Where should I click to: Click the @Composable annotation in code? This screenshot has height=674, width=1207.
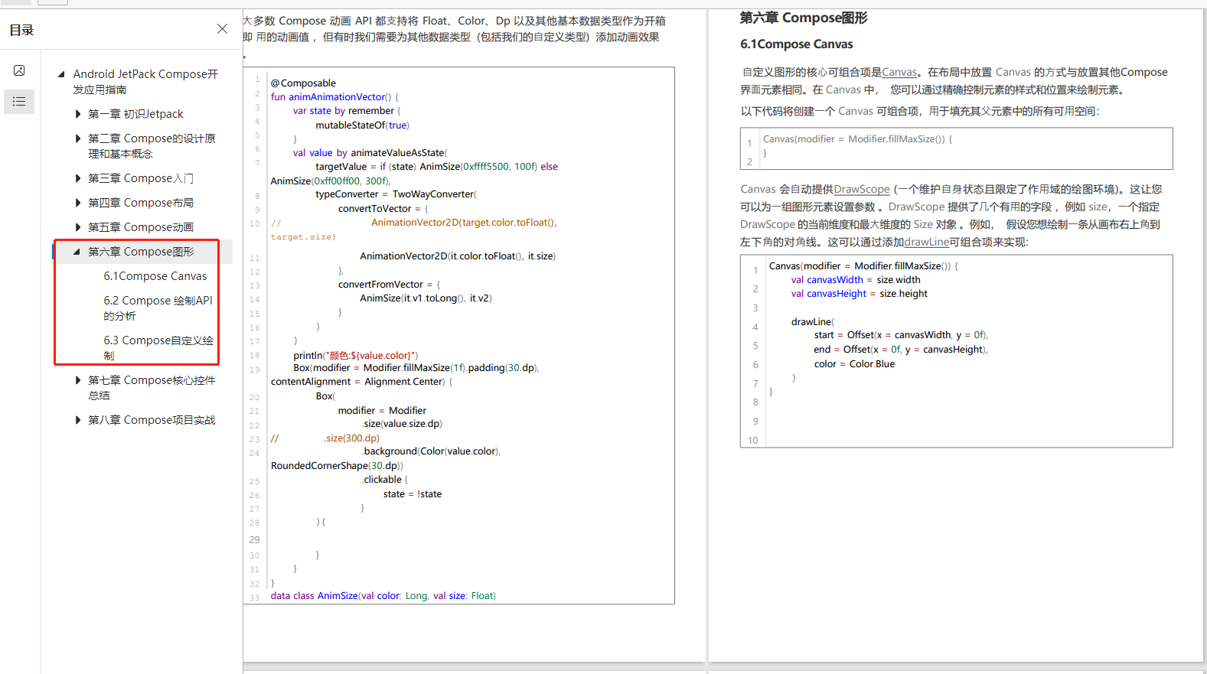click(303, 83)
